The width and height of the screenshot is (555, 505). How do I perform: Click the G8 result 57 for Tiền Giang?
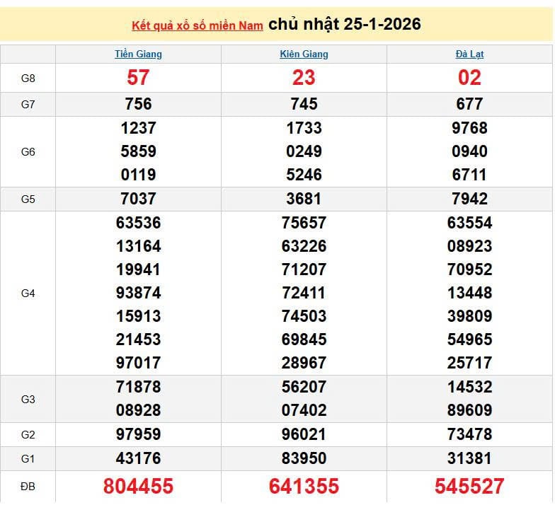[138, 78]
